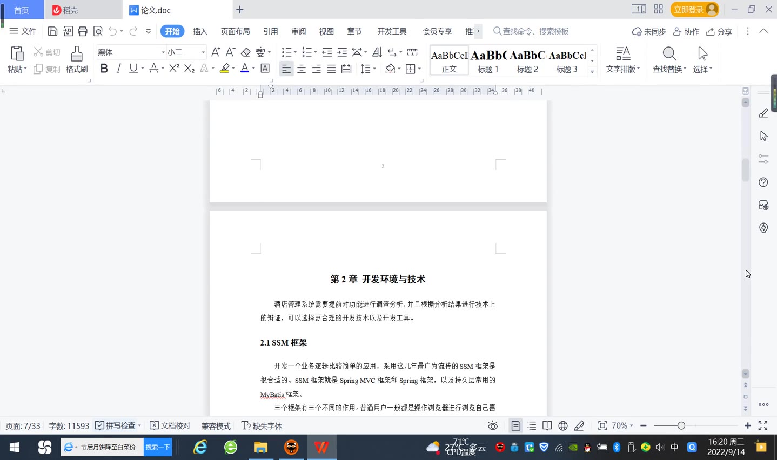
Task: Undo the last action
Action: 112,31
